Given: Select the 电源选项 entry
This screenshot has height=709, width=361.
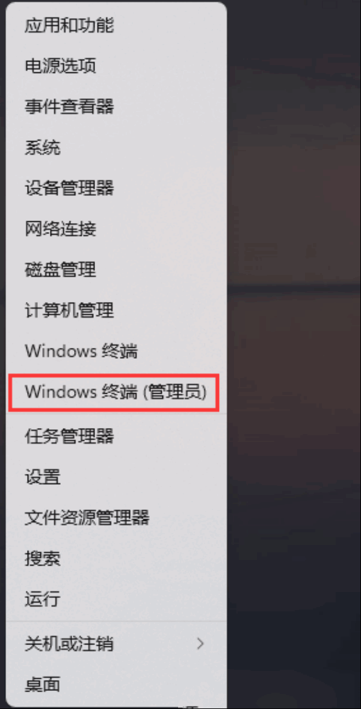Looking at the screenshot, I should pyautogui.click(x=116, y=66).
